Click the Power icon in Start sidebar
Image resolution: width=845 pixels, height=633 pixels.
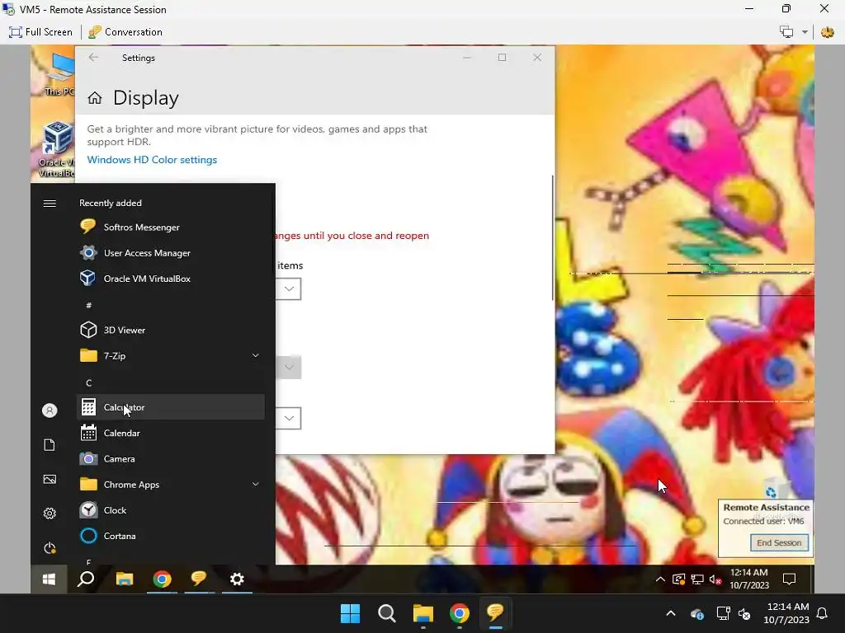coord(50,548)
